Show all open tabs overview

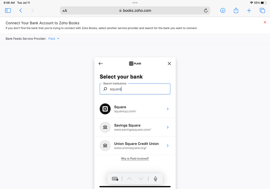click(x=262, y=11)
